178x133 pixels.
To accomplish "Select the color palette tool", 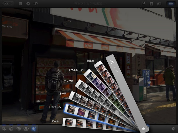I will pos(19,129).
